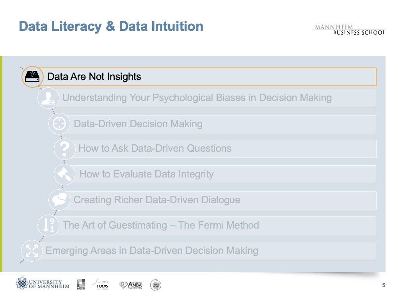Screen dimensions: 398x298
Task: Open Understanding Your Psychological Biases section
Action: 197,98
